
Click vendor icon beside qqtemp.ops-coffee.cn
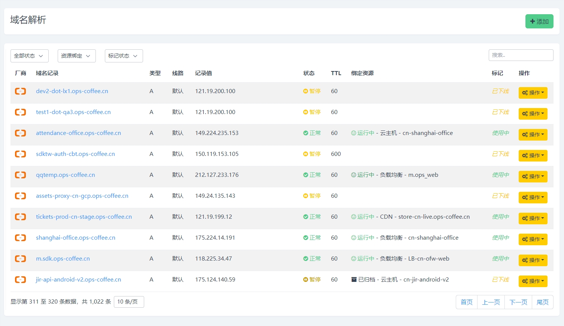click(x=20, y=175)
